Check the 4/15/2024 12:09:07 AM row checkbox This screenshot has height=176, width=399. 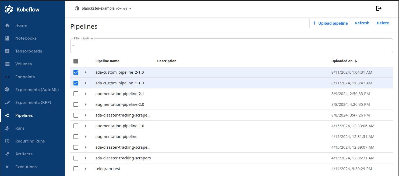pos(76,147)
